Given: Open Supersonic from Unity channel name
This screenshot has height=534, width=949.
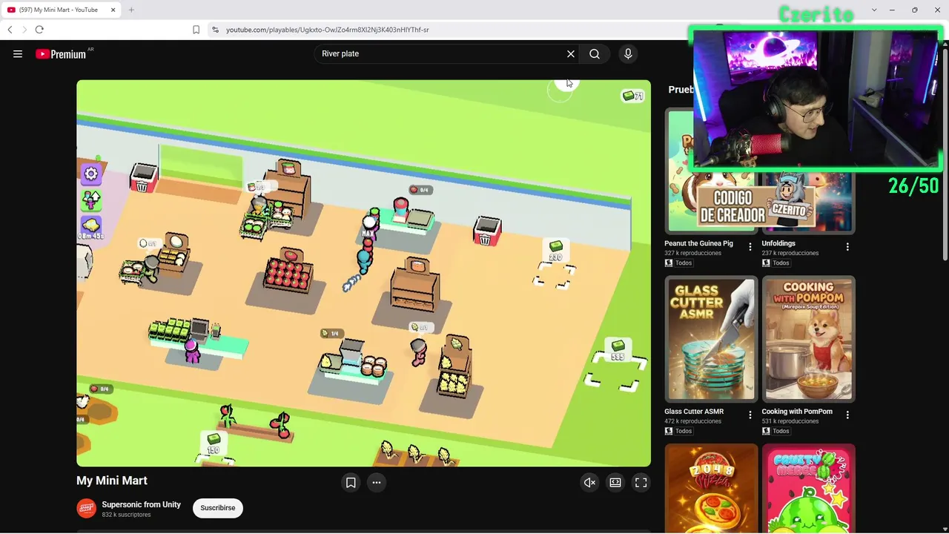Looking at the screenshot, I should 142,504.
